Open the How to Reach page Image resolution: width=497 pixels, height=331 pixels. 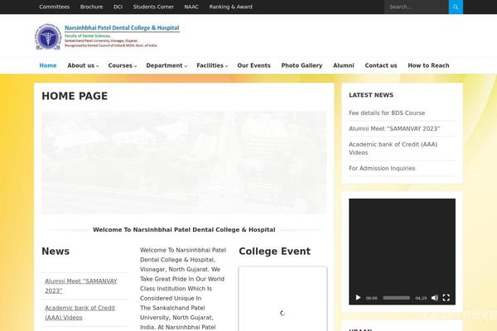[x=428, y=65]
